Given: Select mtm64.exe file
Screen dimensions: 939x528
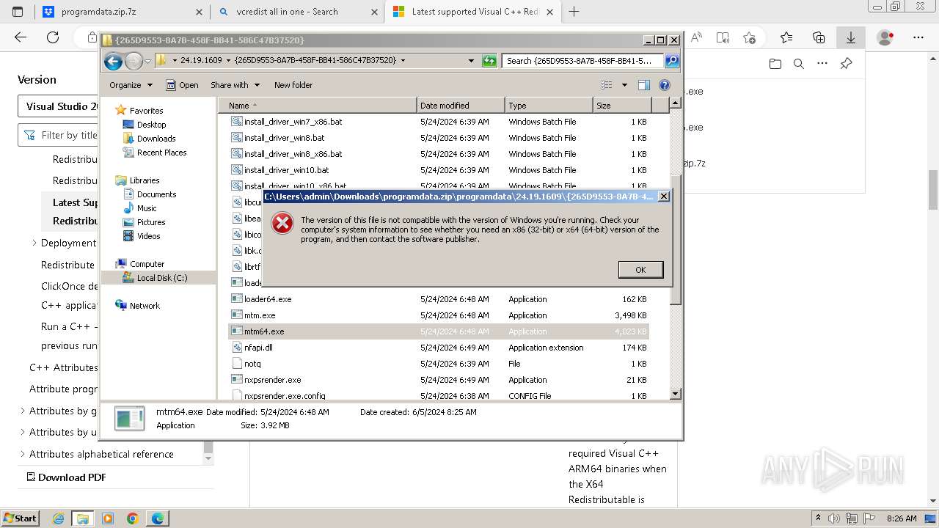Looking at the screenshot, I should (x=264, y=331).
